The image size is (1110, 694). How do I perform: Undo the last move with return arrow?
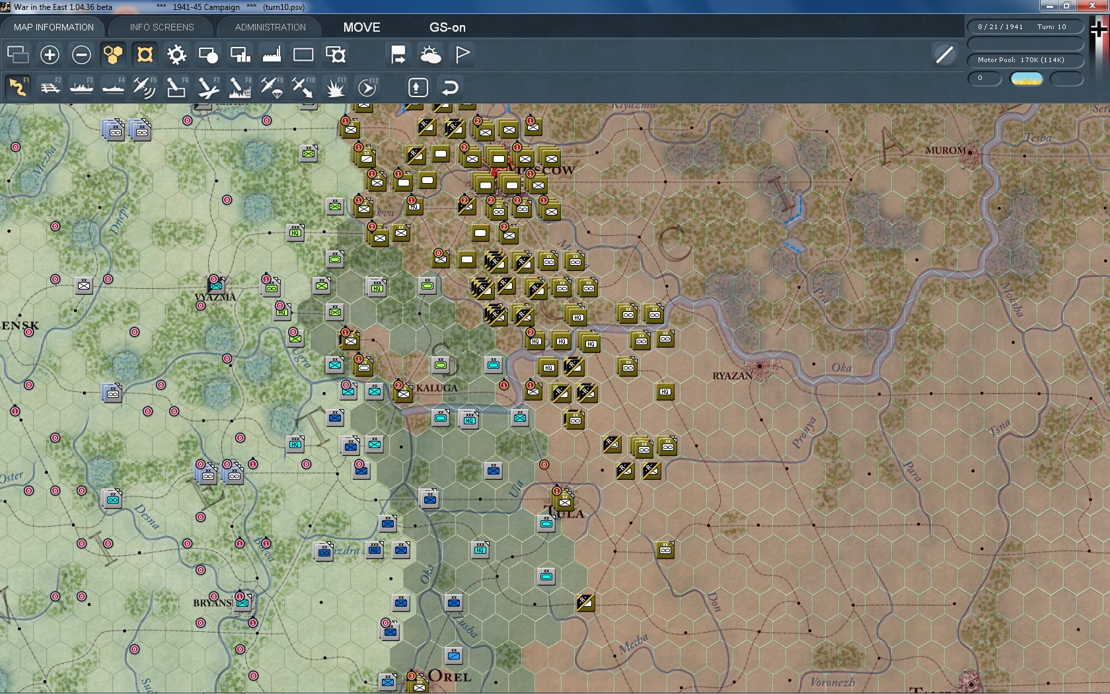(450, 87)
